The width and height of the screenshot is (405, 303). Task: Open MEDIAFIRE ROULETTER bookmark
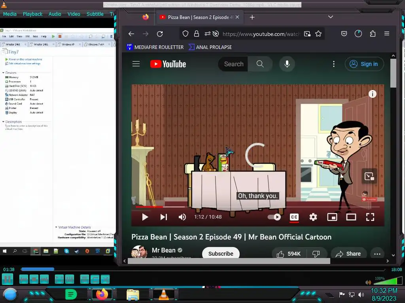tap(155, 47)
